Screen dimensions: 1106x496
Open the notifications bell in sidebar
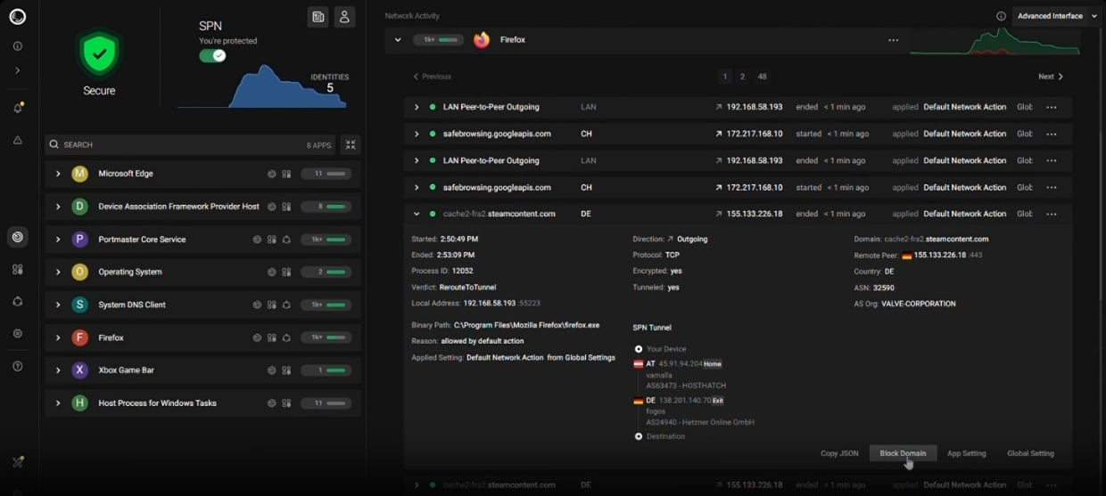click(x=17, y=108)
